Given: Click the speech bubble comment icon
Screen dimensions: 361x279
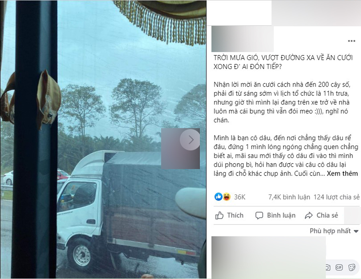Looking at the screenshot, I should click(x=259, y=216).
